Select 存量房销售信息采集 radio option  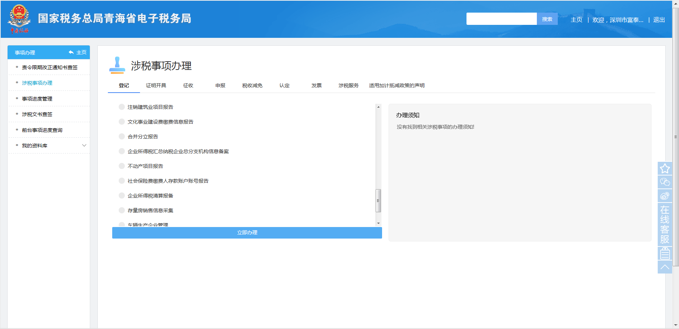tap(122, 210)
